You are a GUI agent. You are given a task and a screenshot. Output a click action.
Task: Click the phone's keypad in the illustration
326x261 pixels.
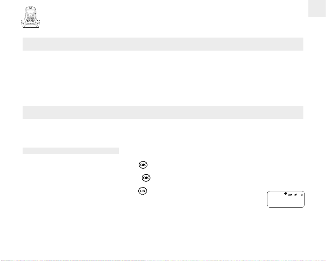point(30,18)
